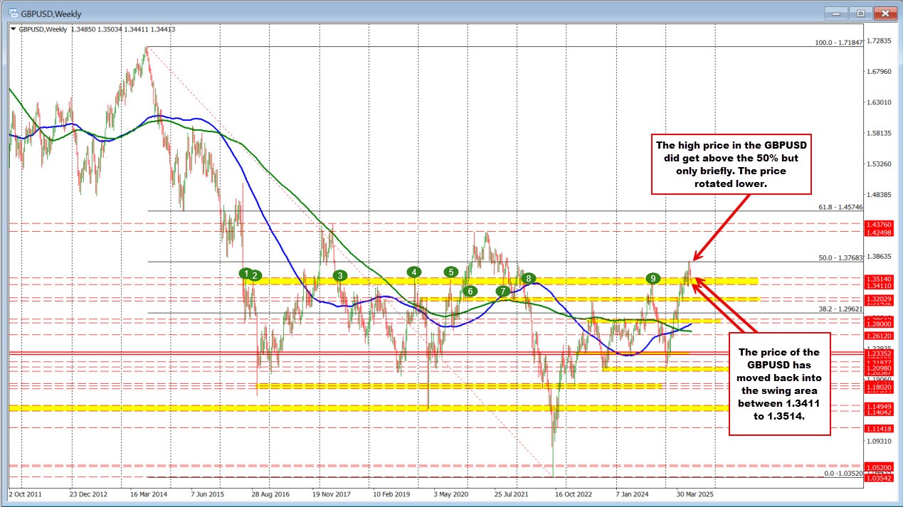The width and height of the screenshot is (903, 507).
Task: Click the chart symbol icon in the title bar
Action: coord(15,13)
